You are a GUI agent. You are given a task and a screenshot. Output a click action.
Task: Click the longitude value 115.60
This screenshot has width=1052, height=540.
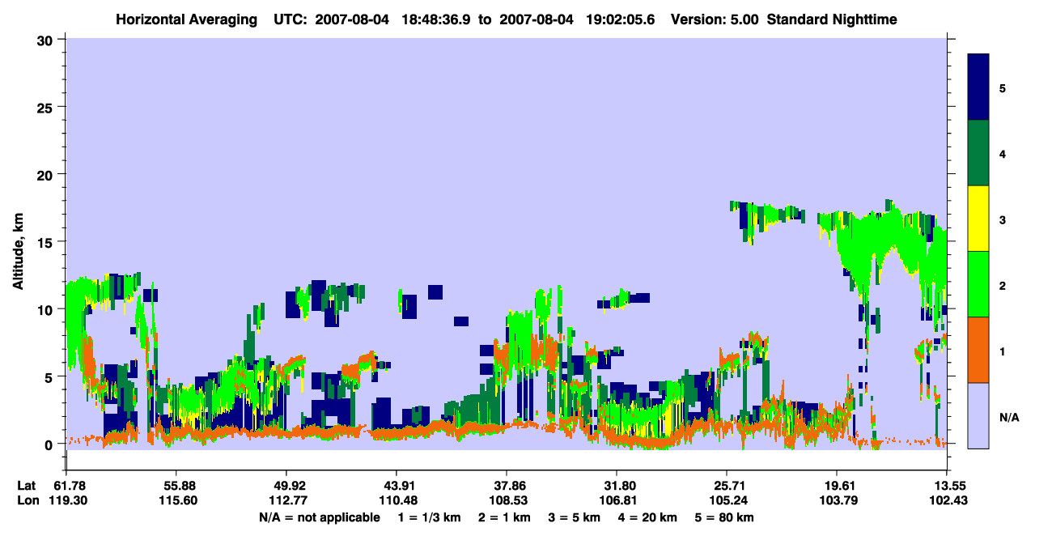point(176,500)
